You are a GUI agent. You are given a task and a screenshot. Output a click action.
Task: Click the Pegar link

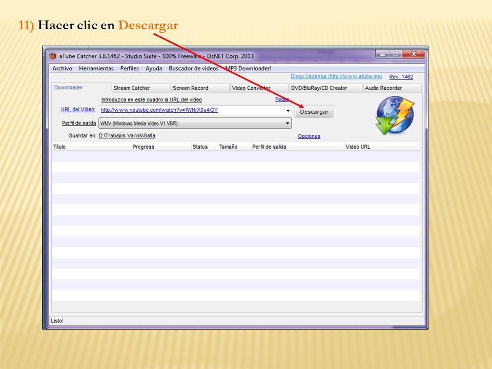click(282, 99)
